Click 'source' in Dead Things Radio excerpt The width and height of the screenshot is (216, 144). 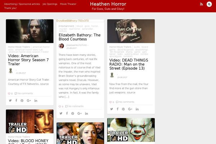pos(131,93)
